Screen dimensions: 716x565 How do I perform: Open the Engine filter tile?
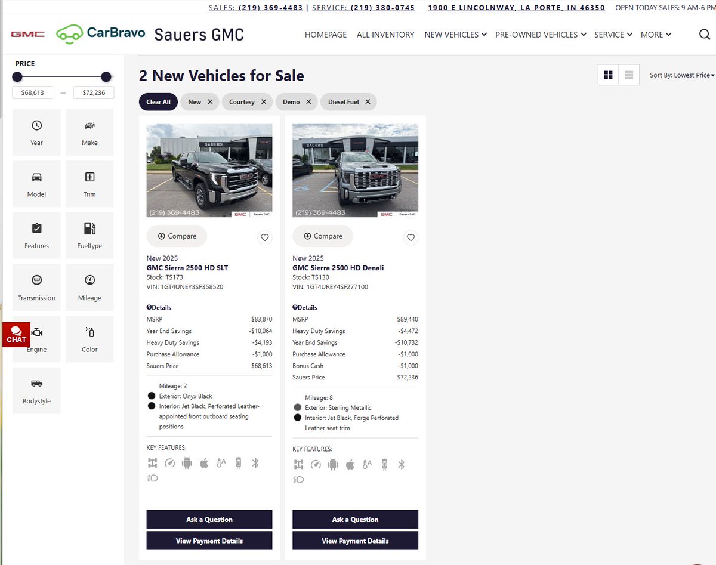(37, 339)
